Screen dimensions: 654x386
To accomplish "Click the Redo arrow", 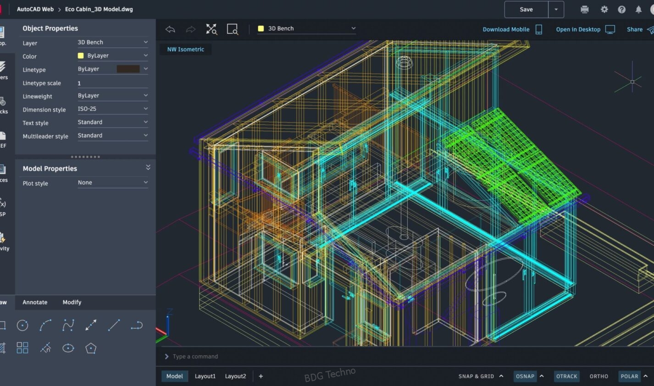I will pos(190,29).
